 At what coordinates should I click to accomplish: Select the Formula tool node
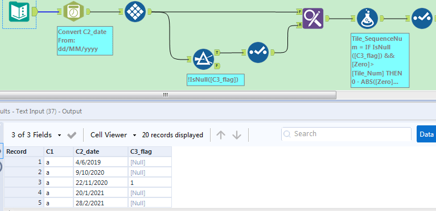[367, 18]
